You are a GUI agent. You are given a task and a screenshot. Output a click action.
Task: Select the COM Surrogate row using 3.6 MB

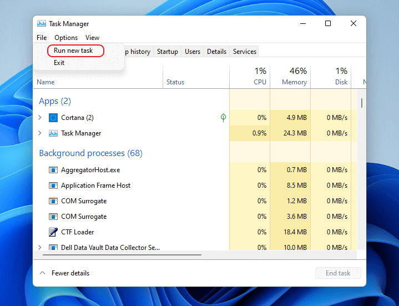point(195,217)
